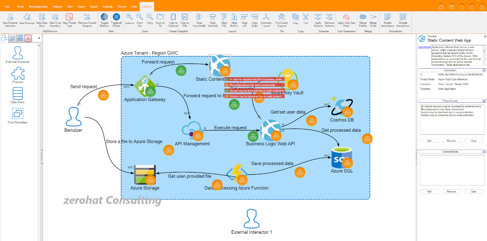This screenshot has height=241, width=487.
Task: Click Remove under Vulnerabilities
Action: point(451,192)
